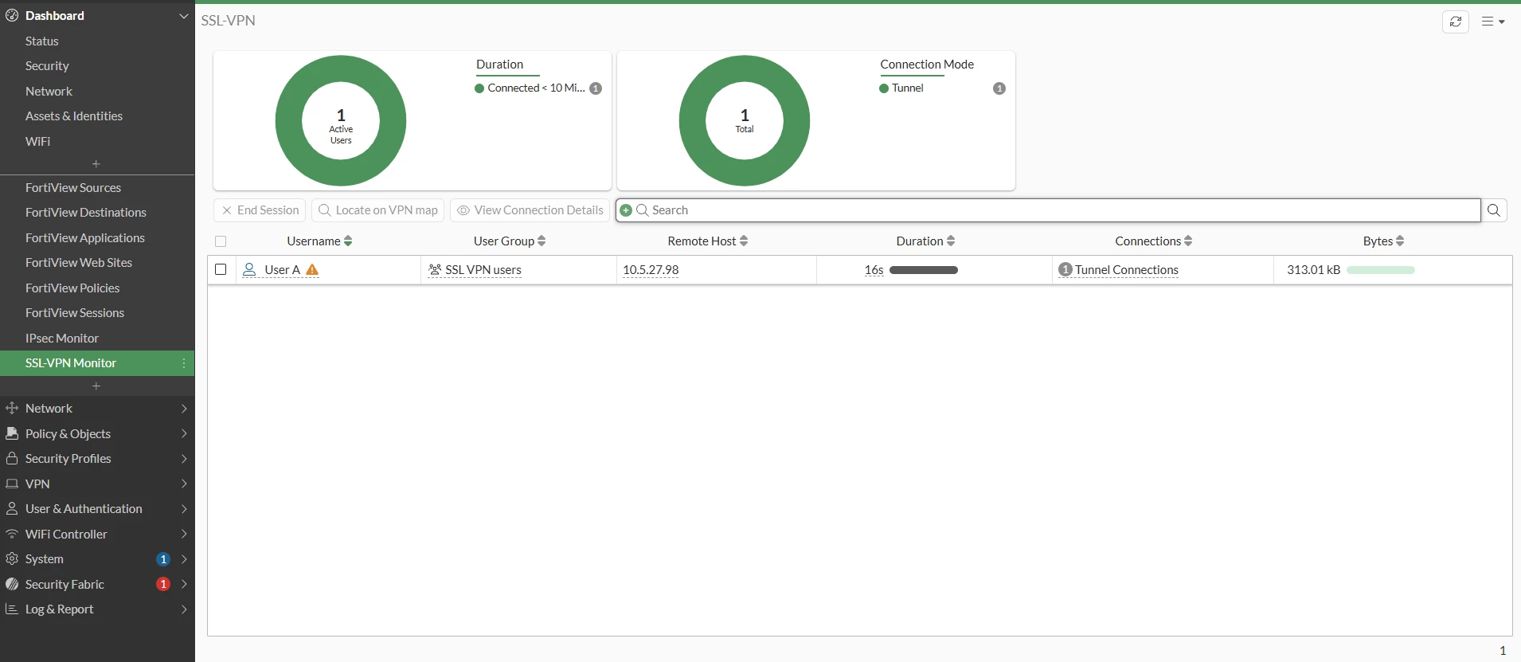
Task: Click the Policy & Objects icon
Action: tap(12, 433)
